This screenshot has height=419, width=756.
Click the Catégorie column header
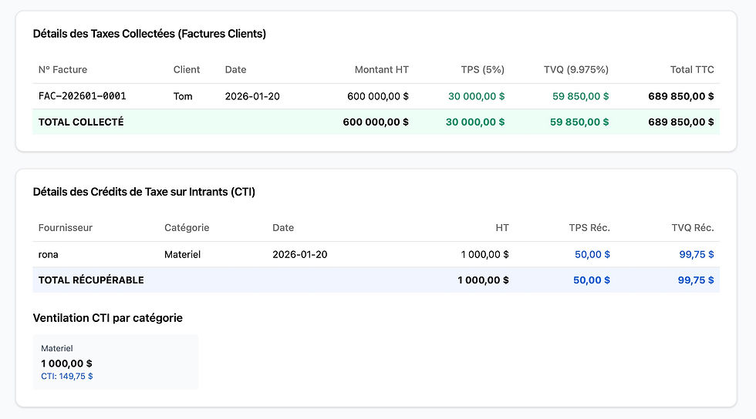pos(187,227)
